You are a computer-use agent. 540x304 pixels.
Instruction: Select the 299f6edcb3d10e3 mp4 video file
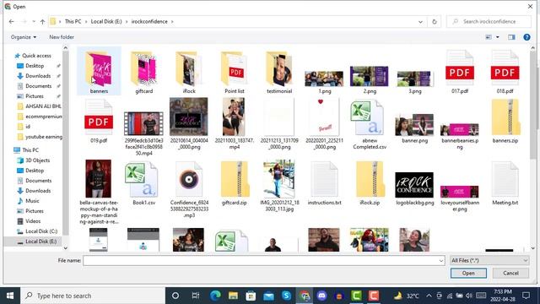pos(143,133)
